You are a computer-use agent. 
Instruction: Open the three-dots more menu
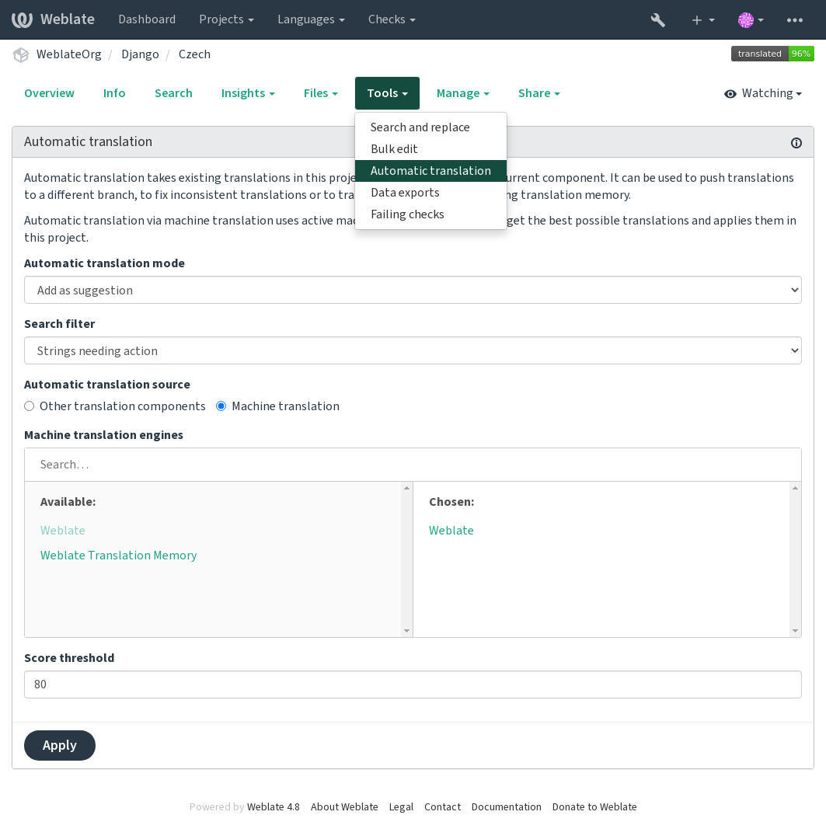point(795,19)
